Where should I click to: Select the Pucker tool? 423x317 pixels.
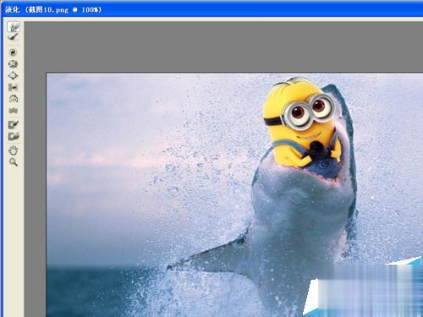[13, 64]
